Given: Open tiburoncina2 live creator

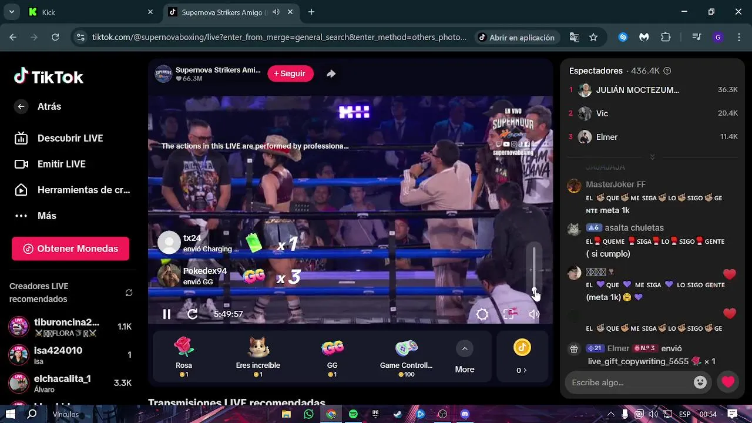Looking at the screenshot, I should coord(70,327).
